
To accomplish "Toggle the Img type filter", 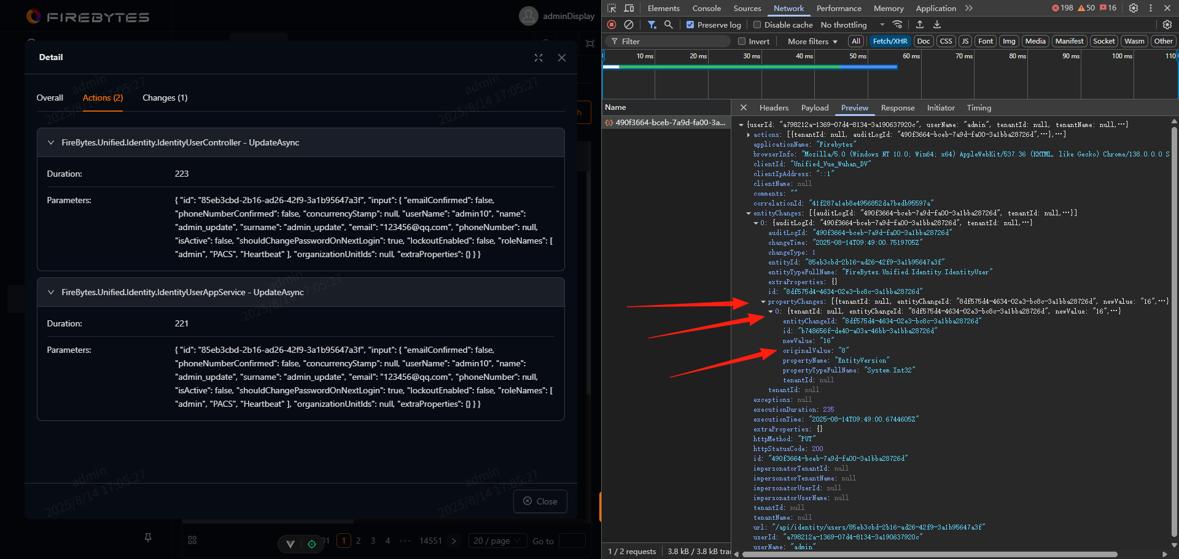I will (1009, 41).
